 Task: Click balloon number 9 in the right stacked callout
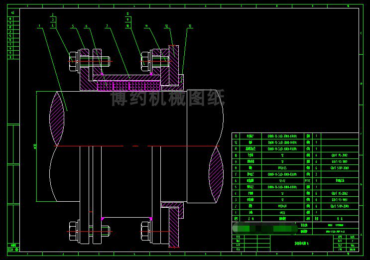127,20
